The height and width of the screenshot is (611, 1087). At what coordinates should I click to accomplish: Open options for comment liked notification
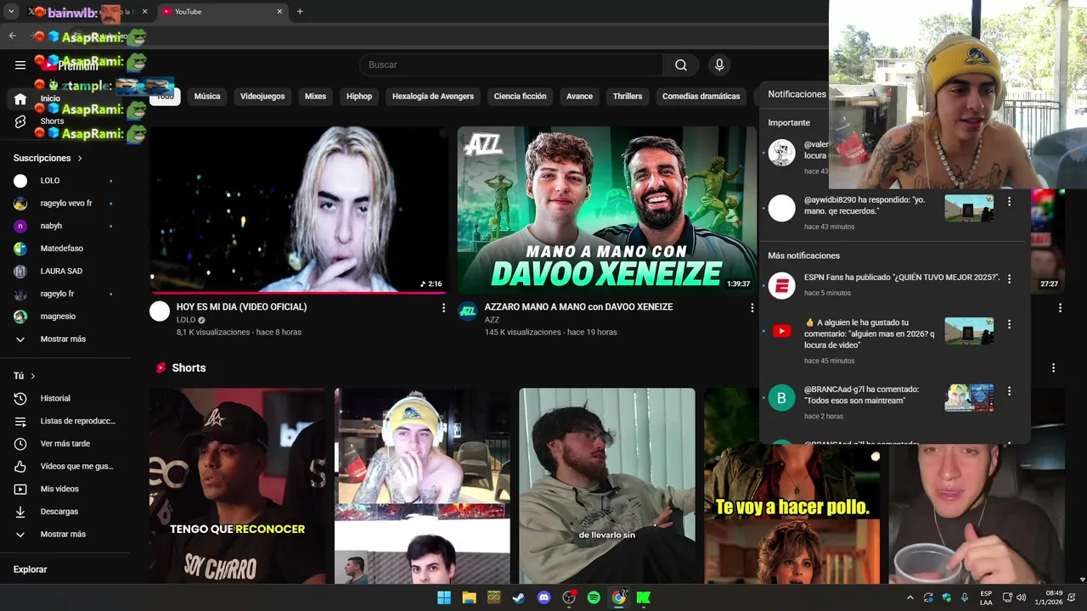click(1009, 324)
